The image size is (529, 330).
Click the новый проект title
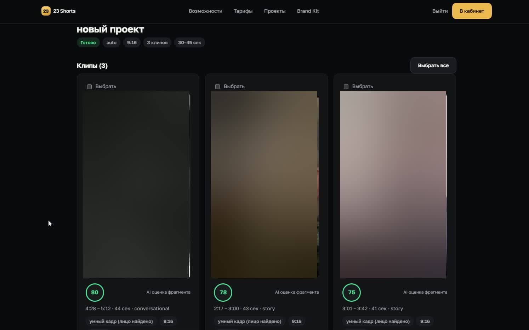[110, 29]
